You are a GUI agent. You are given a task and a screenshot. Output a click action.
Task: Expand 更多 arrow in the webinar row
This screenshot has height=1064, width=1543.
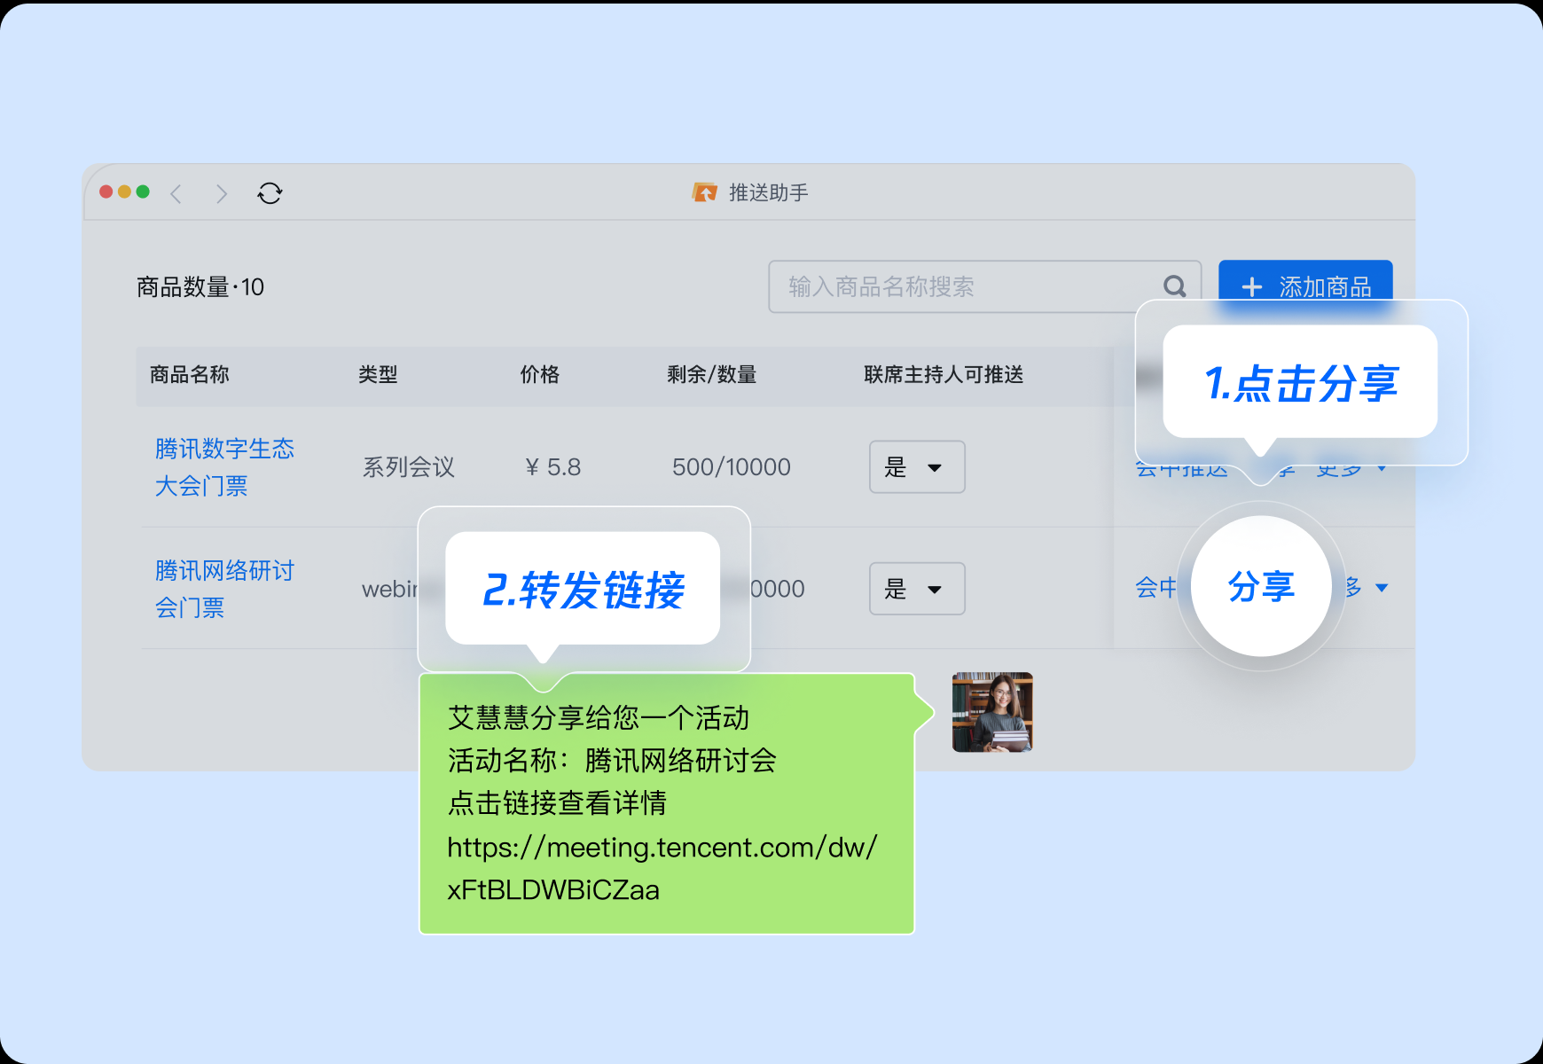1382,588
